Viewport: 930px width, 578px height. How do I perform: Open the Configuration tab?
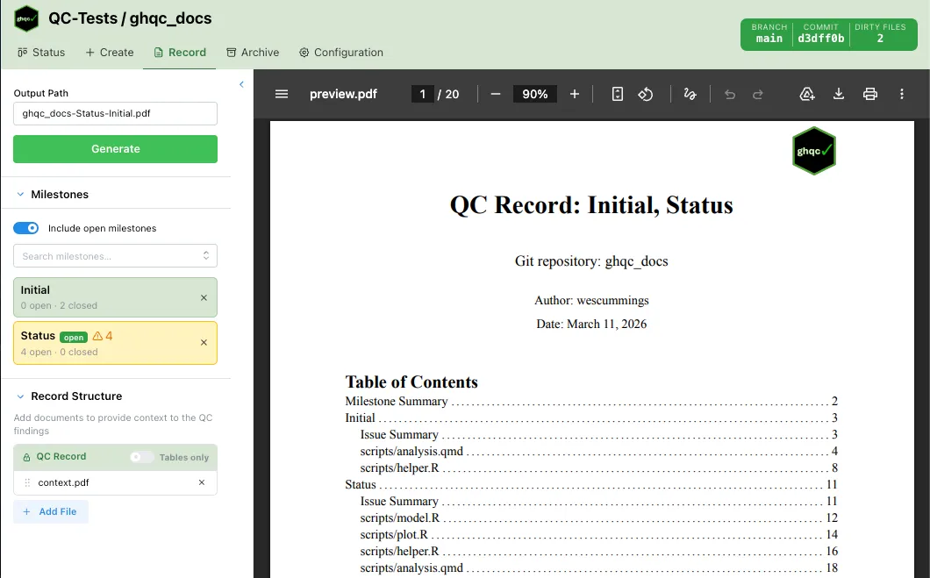(340, 53)
